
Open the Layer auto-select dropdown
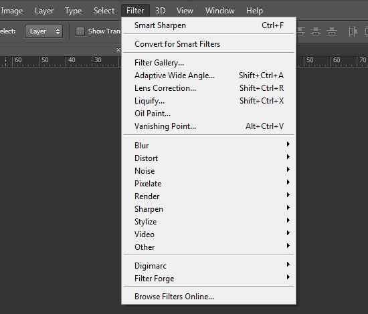(x=43, y=31)
